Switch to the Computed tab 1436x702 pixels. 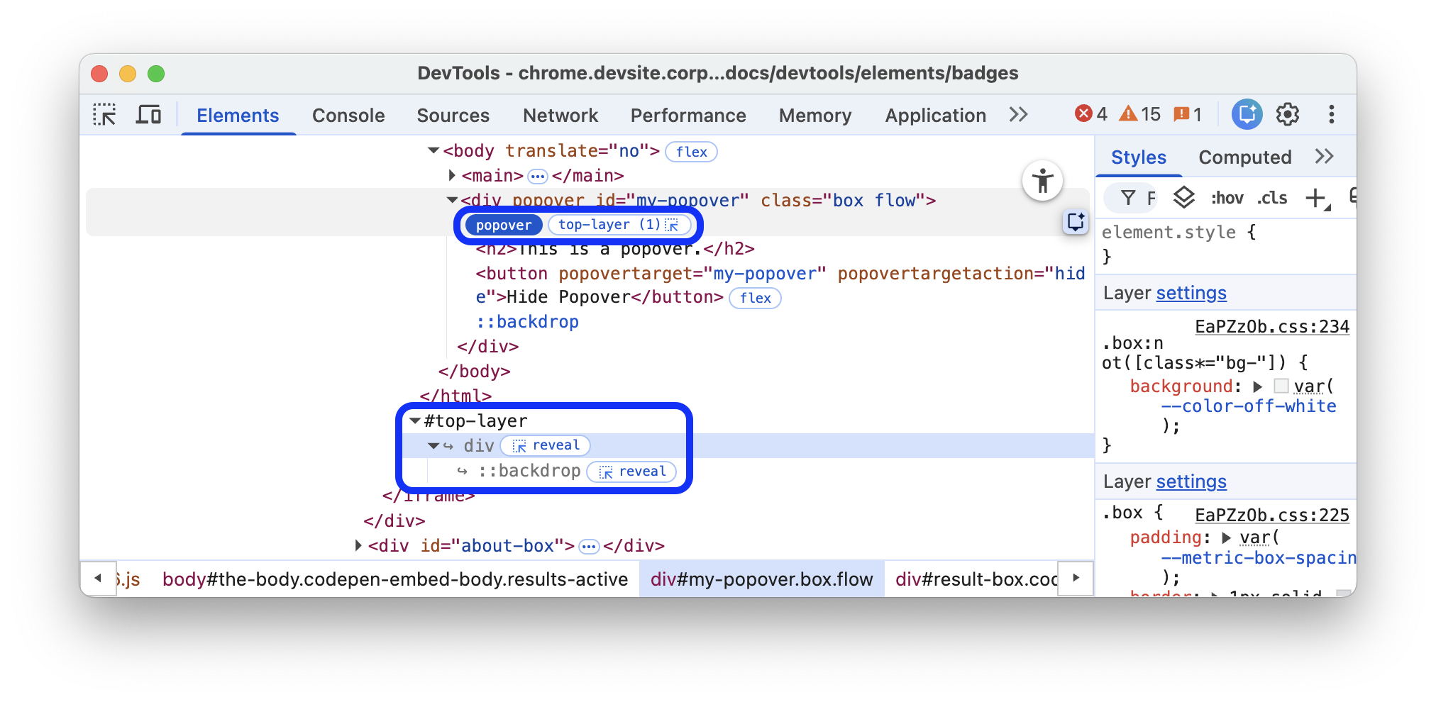[x=1244, y=157]
